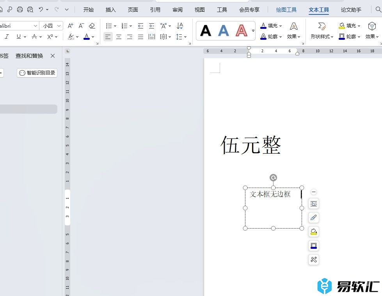The height and width of the screenshot is (296, 382).
Task: Open shape 填充 fill dropdown
Action: (350, 26)
